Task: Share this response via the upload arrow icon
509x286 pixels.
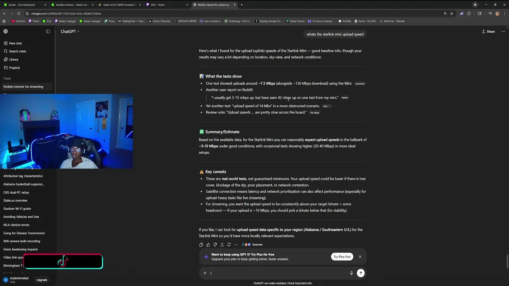Action: tap(222, 245)
